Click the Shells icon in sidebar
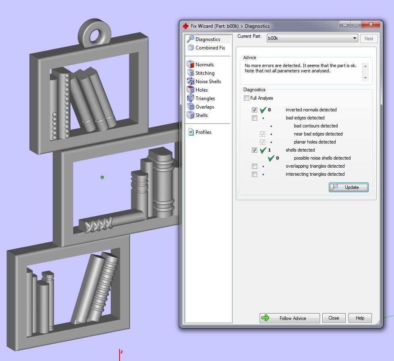The image size is (394, 361). tap(191, 115)
